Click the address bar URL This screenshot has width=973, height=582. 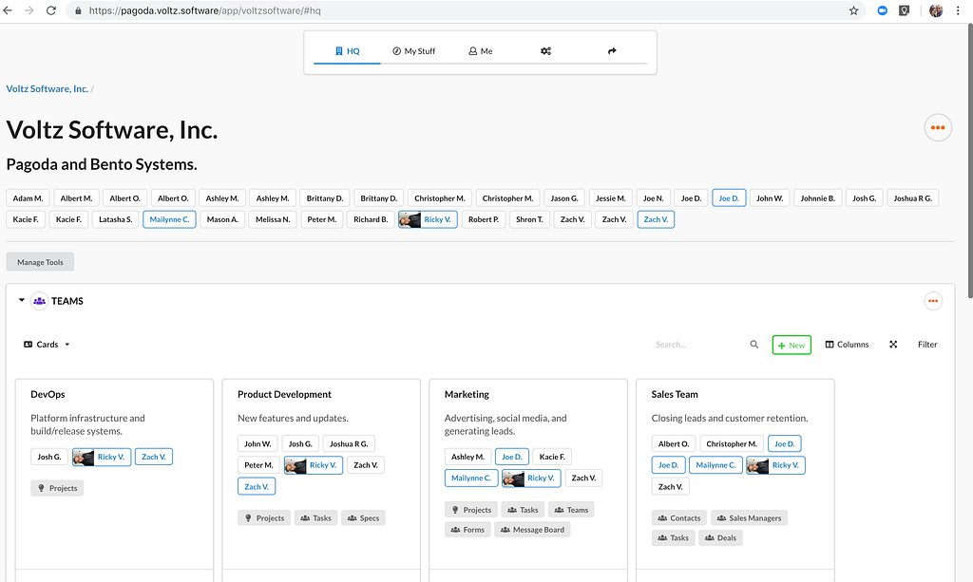[x=205, y=10]
